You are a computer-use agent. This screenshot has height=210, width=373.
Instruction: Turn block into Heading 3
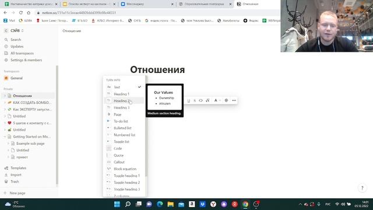[124, 107]
